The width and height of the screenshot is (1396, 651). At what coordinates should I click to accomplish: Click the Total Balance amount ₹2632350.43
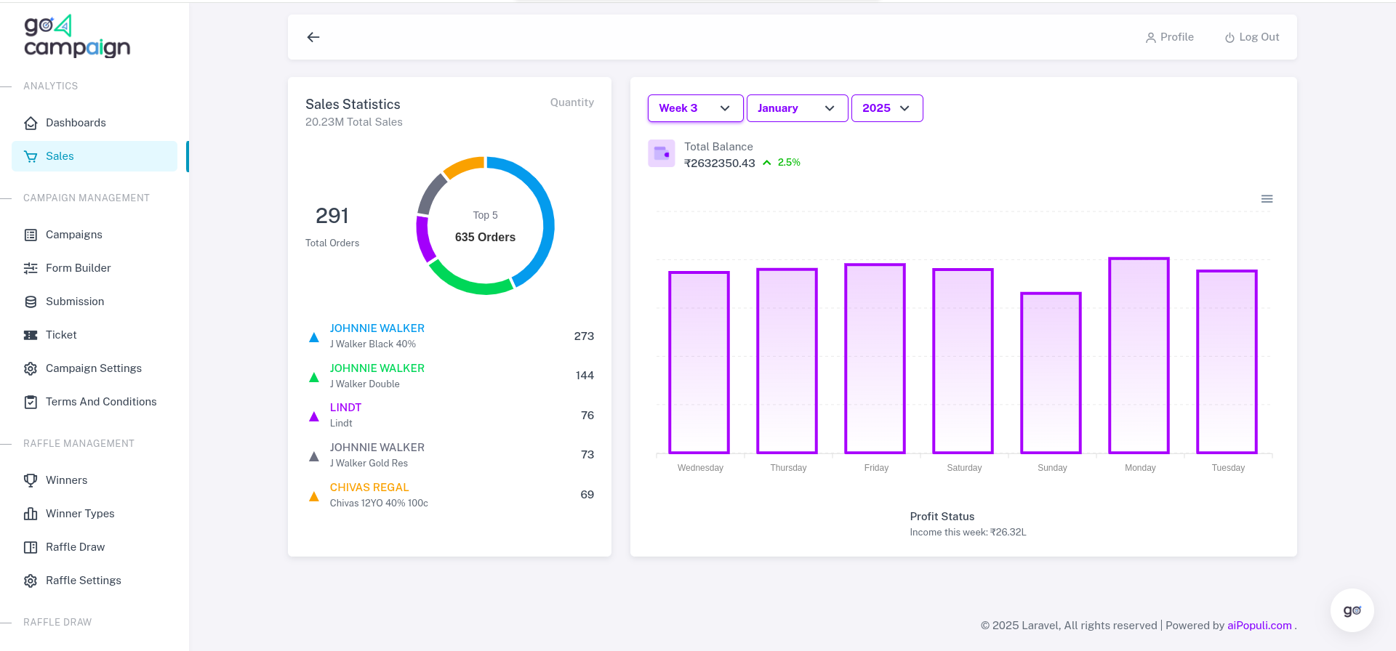pos(720,163)
